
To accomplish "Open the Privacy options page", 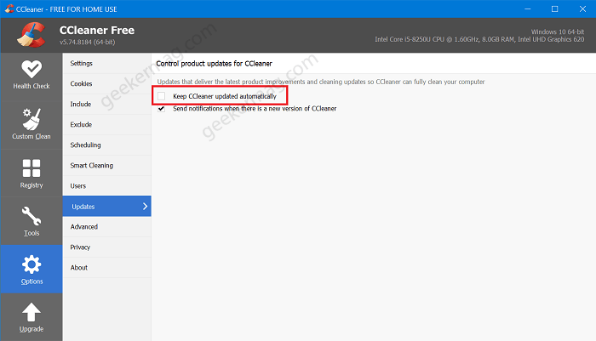I will click(x=106, y=247).
